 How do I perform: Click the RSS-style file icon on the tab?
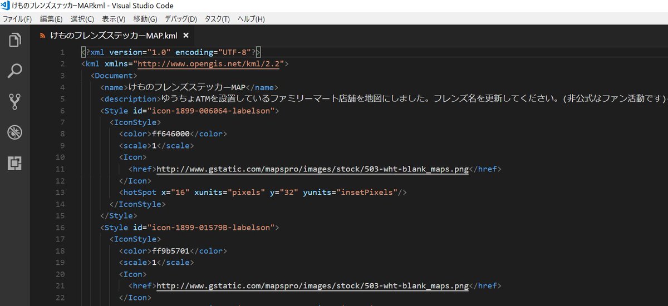[x=42, y=36]
